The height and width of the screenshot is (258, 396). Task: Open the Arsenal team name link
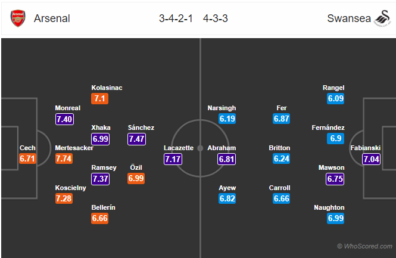point(52,18)
